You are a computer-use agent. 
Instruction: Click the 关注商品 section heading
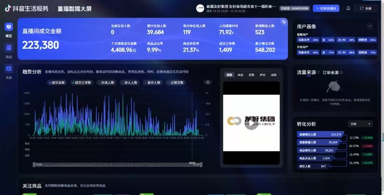pos(32,186)
